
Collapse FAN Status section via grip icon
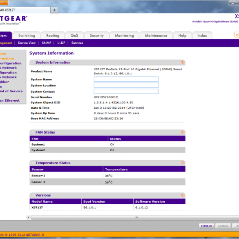[x=32, y=132]
